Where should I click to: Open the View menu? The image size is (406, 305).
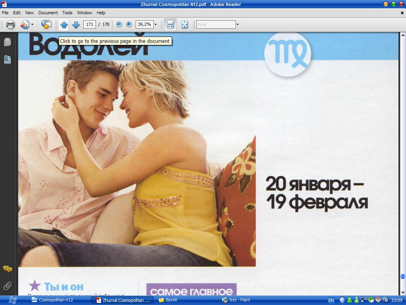pos(29,13)
